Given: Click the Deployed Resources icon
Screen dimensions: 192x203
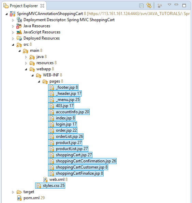Looking at the screenshot, I should point(19,38).
